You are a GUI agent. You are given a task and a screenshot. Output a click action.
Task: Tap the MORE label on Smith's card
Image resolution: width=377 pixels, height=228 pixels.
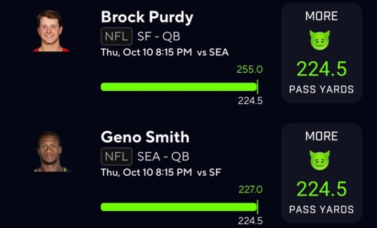[320, 136]
